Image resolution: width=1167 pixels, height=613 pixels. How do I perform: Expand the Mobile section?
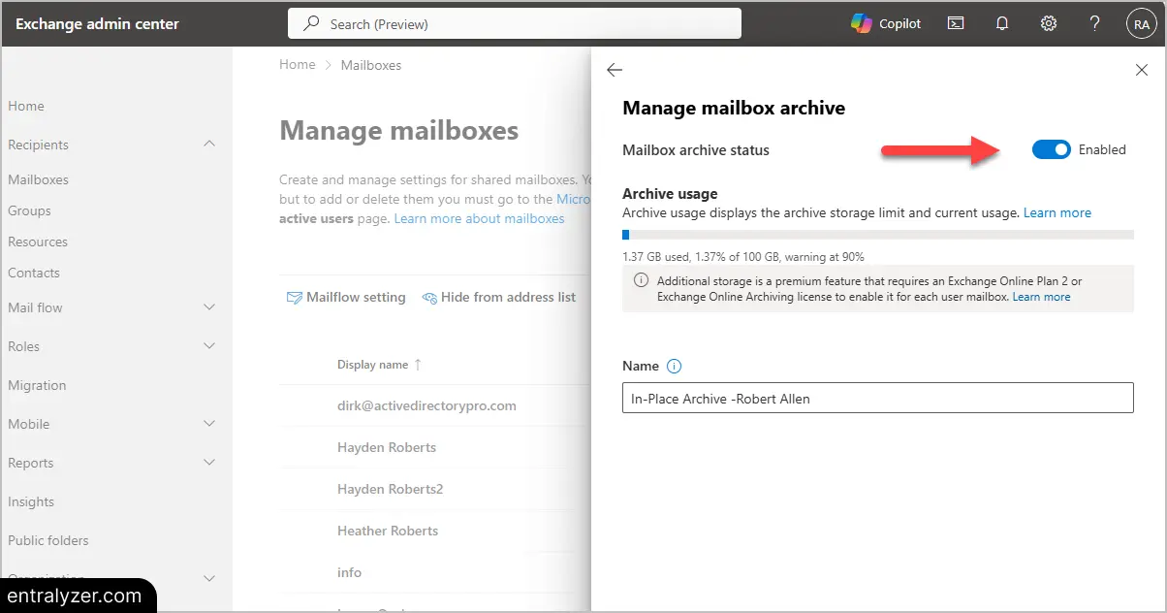209,424
